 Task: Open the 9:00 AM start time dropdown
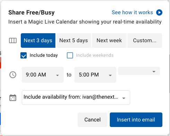[x=43, y=75]
